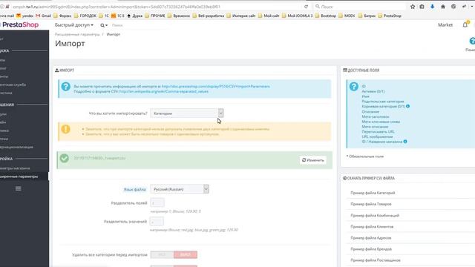
Task: Open the Wikipedia Comma-separated values link
Action: [x=164, y=91]
